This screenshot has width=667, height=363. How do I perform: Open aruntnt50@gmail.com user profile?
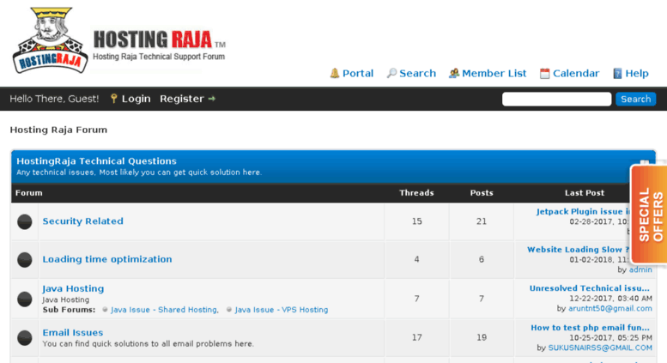point(610,309)
